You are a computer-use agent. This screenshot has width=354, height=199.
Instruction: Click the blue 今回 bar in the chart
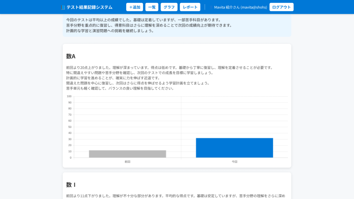click(x=234, y=148)
